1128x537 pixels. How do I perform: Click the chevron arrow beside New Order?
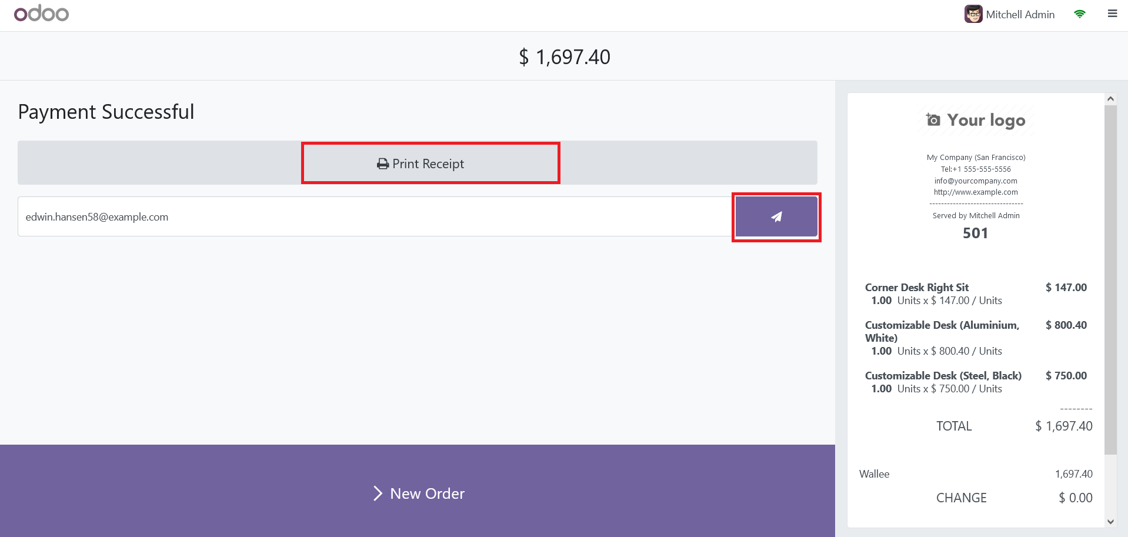click(378, 493)
